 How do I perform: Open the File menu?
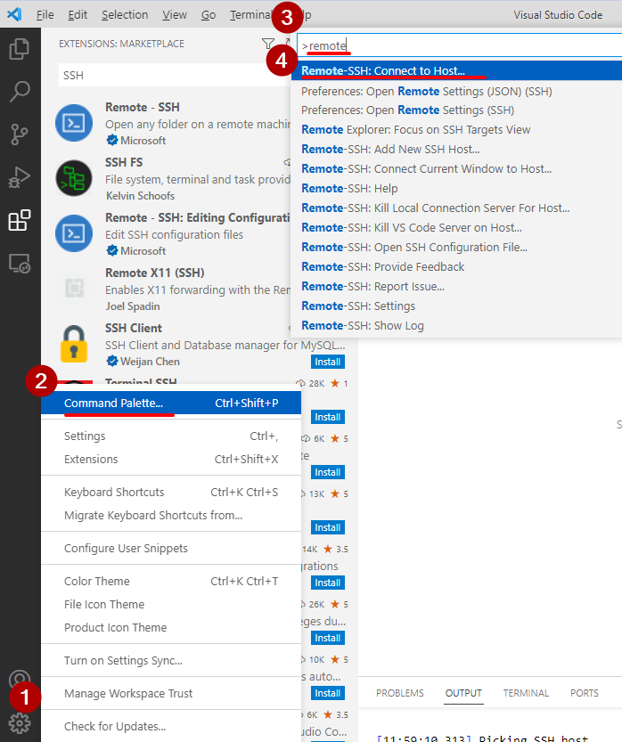pyautogui.click(x=45, y=14)
